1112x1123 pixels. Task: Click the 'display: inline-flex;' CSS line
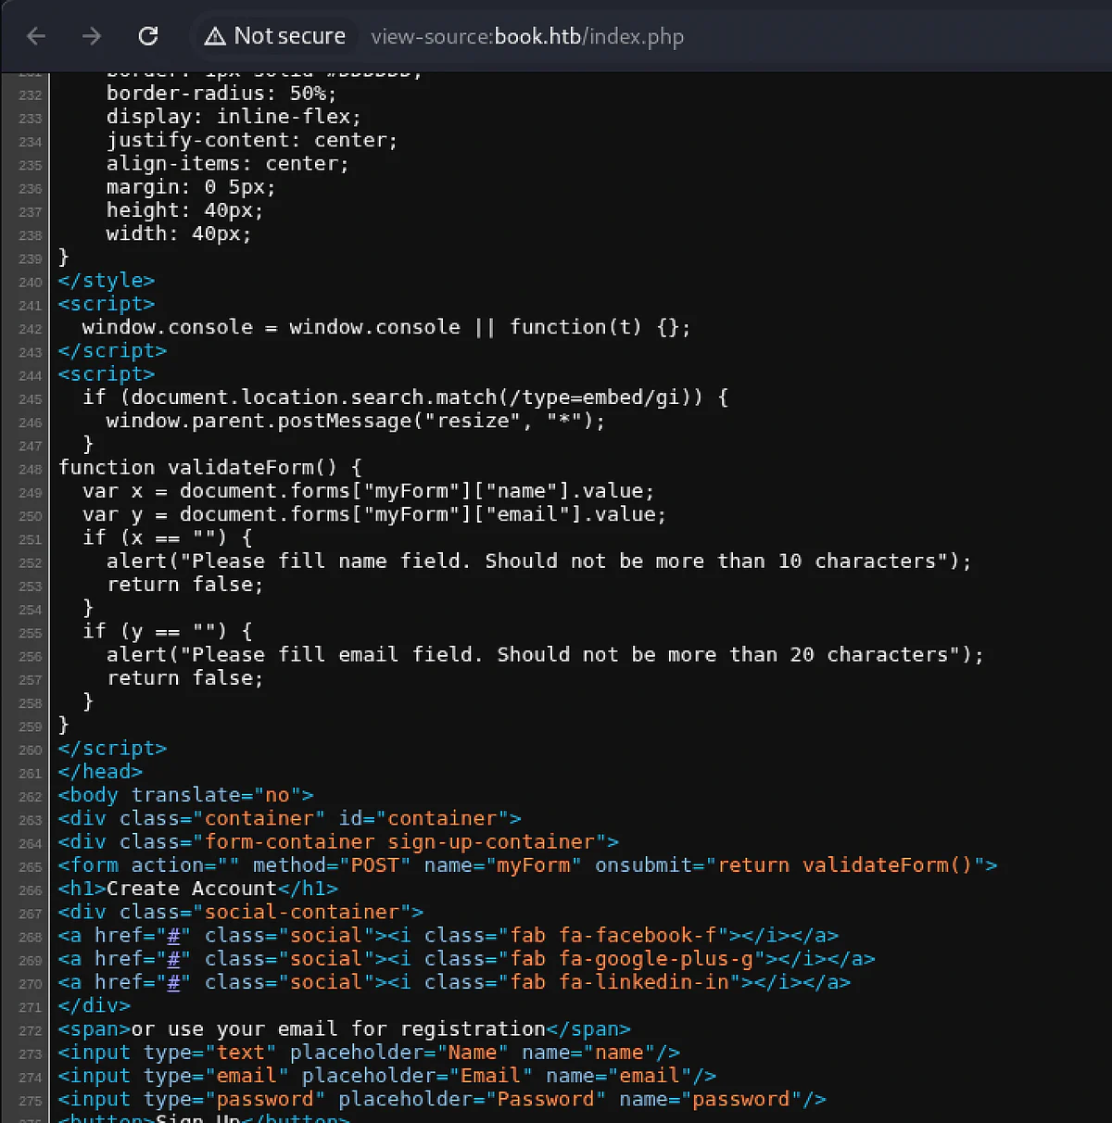234,116
